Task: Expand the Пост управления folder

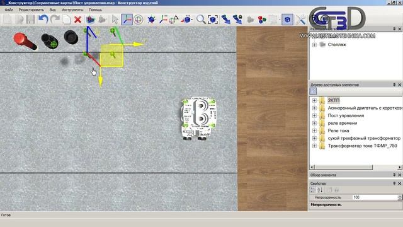Action: point(314,115)
